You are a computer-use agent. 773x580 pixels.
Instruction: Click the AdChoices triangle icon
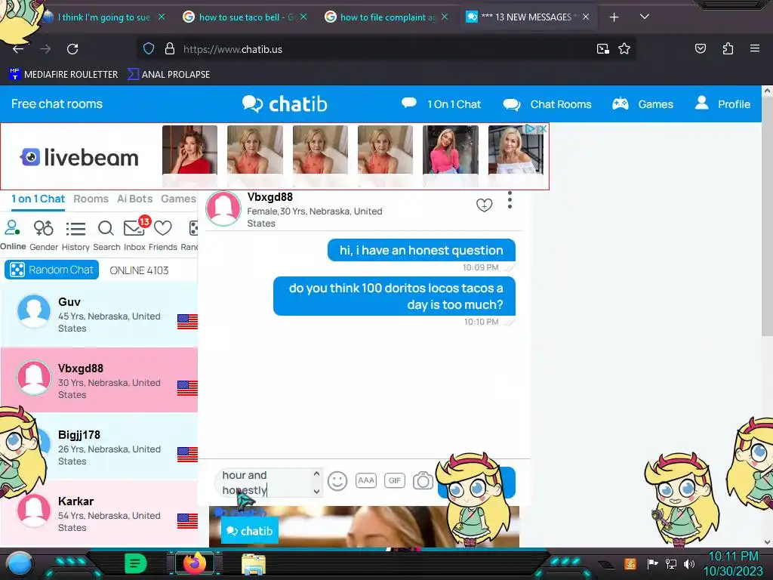click(530, 128)
